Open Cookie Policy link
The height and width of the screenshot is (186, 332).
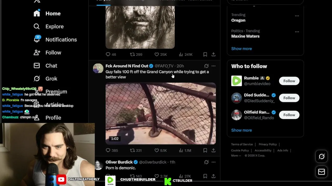pos(240,150)
